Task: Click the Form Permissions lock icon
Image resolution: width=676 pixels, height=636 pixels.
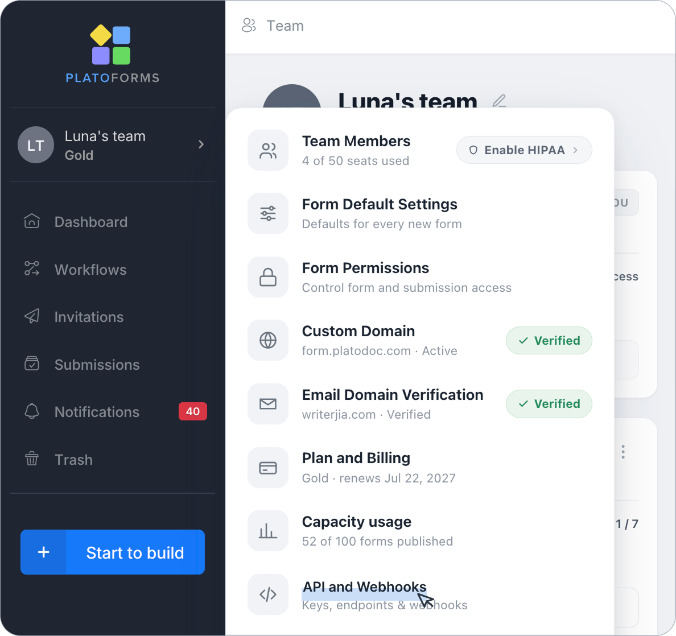Action: pos(268,277)
